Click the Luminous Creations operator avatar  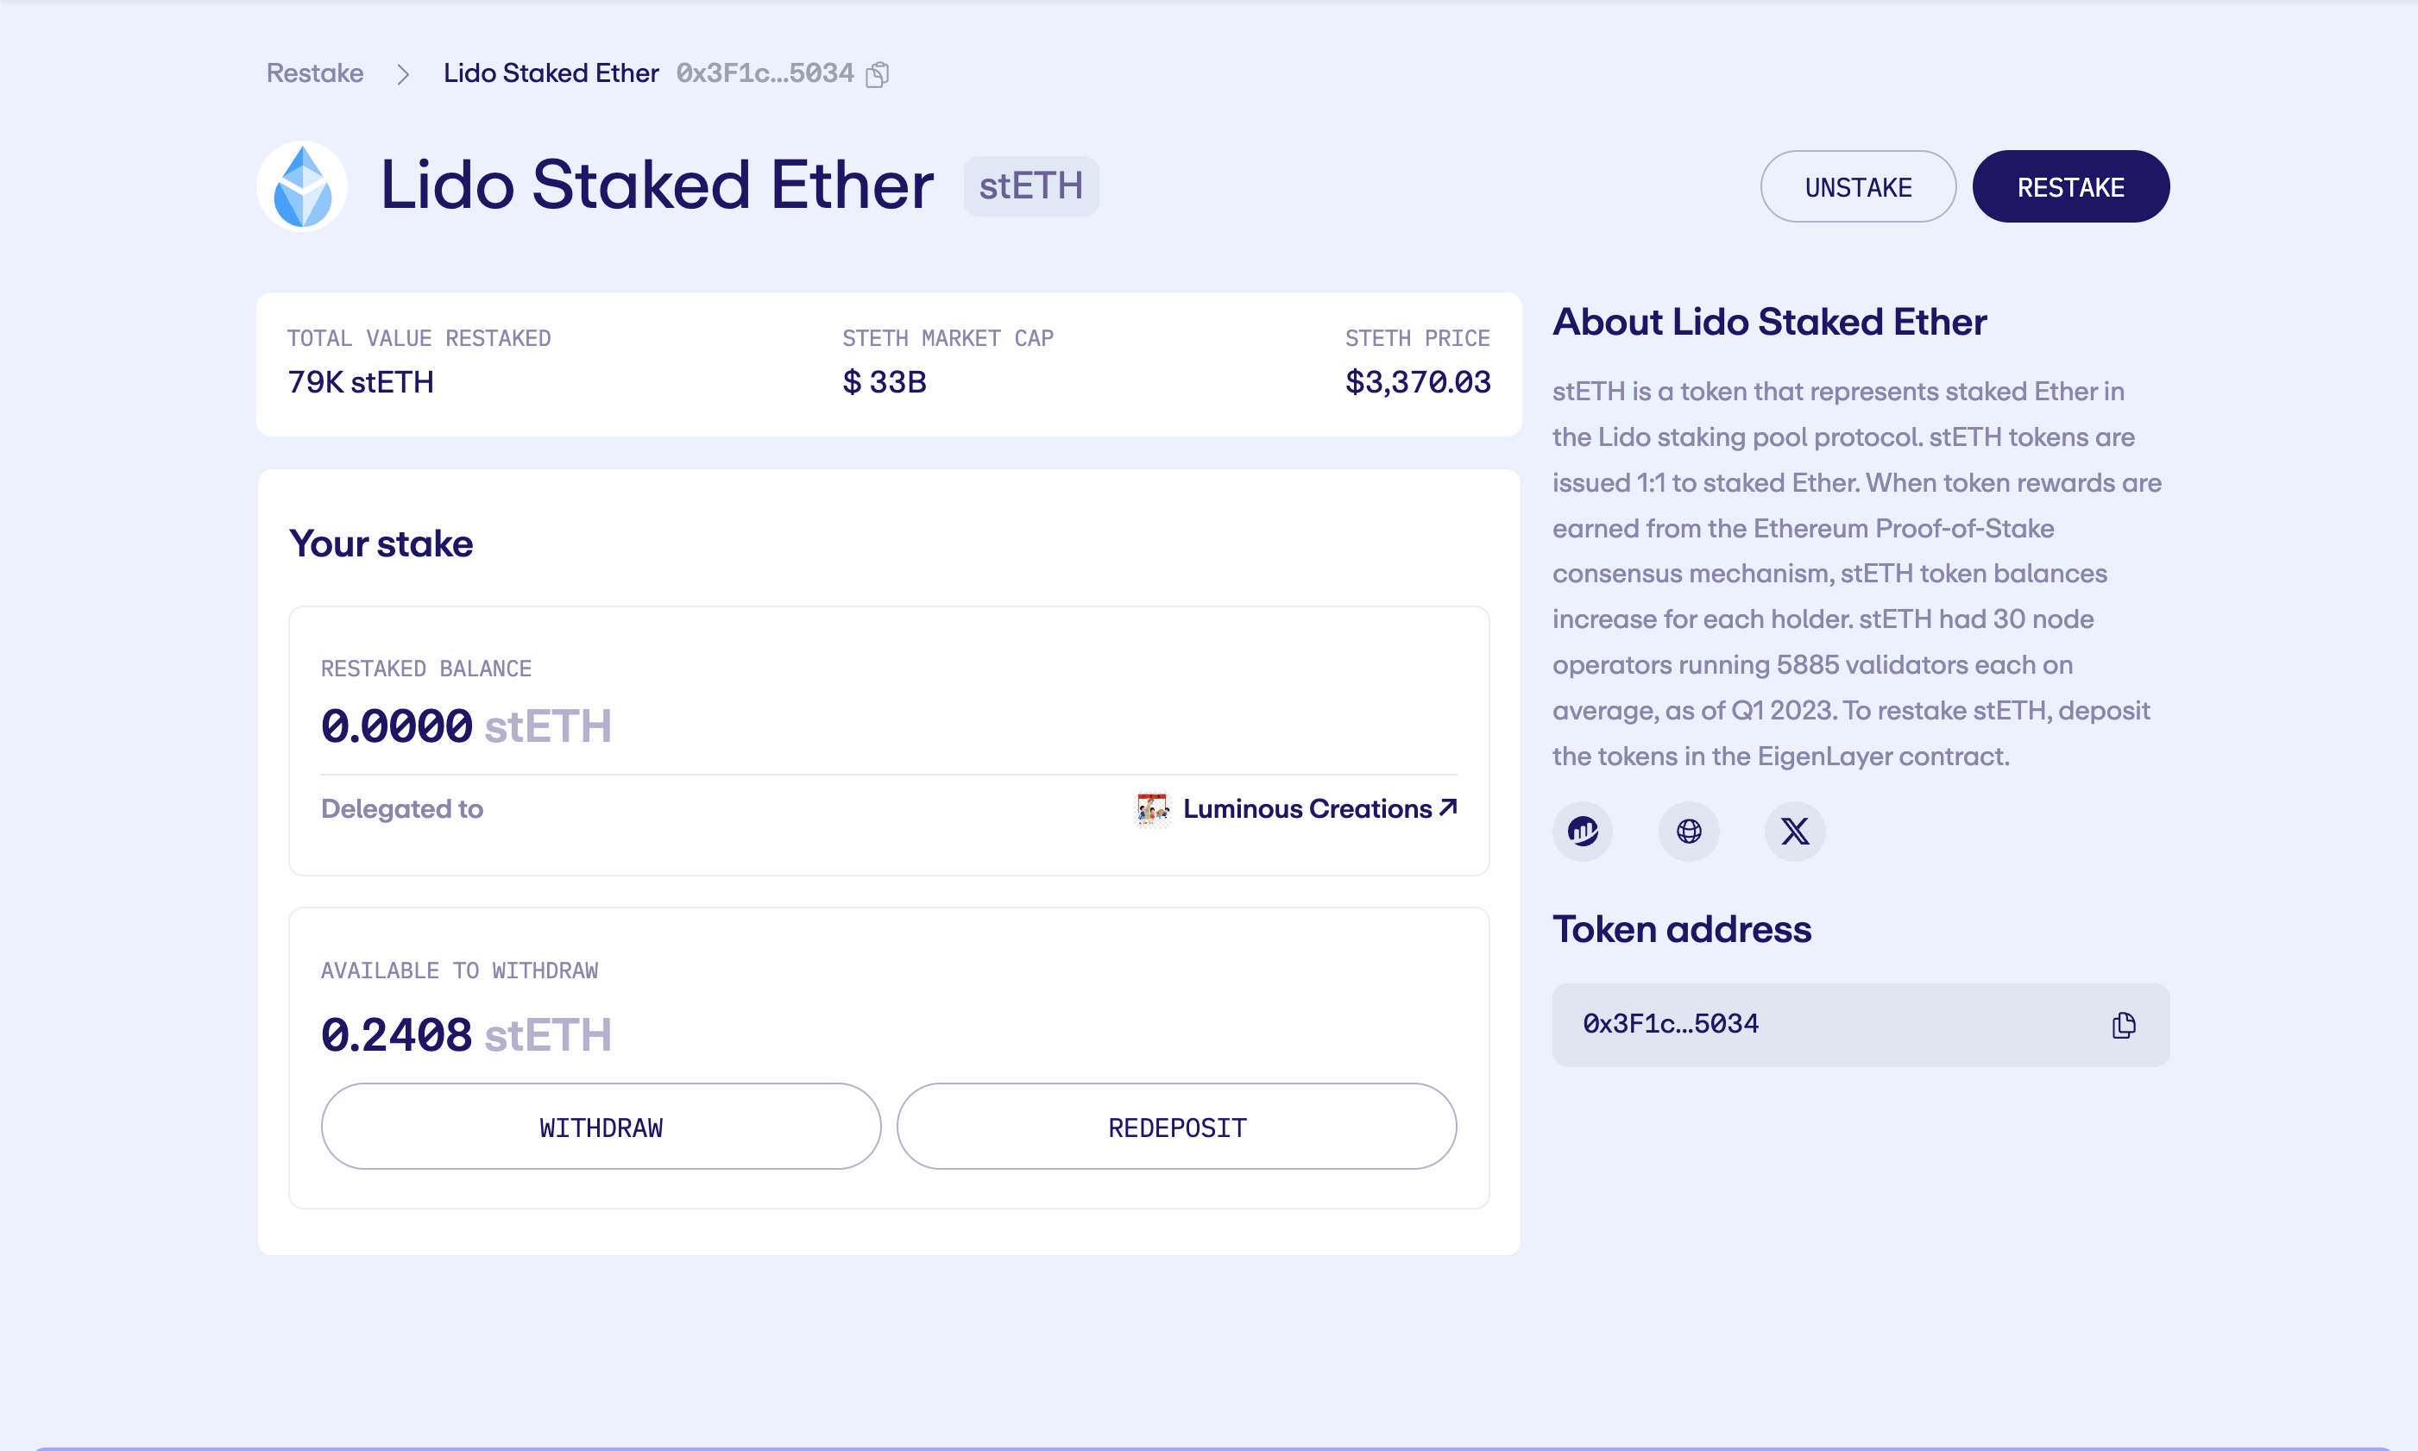pos(1152,809)
